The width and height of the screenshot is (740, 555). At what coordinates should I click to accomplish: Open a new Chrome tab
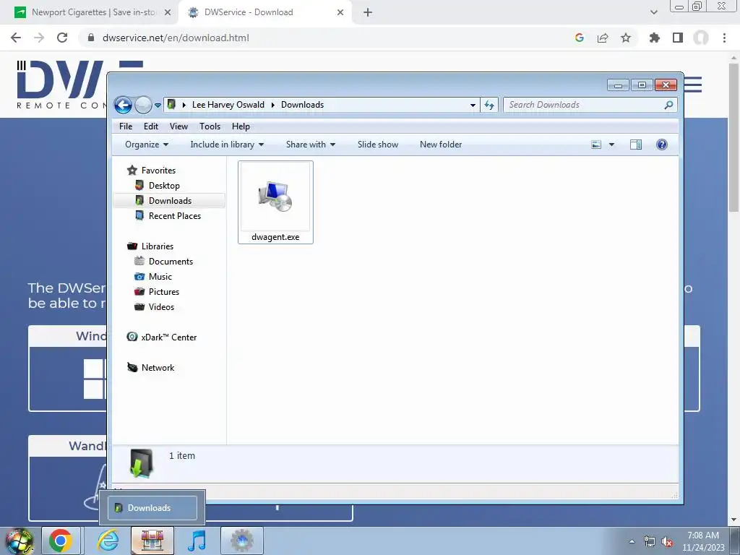click(368, 13)
